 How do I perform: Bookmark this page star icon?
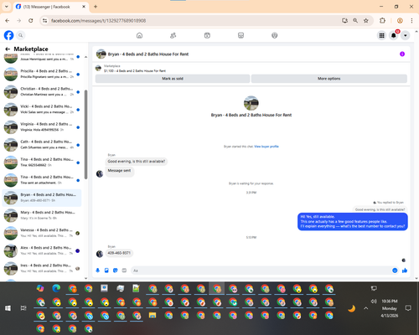366,20
